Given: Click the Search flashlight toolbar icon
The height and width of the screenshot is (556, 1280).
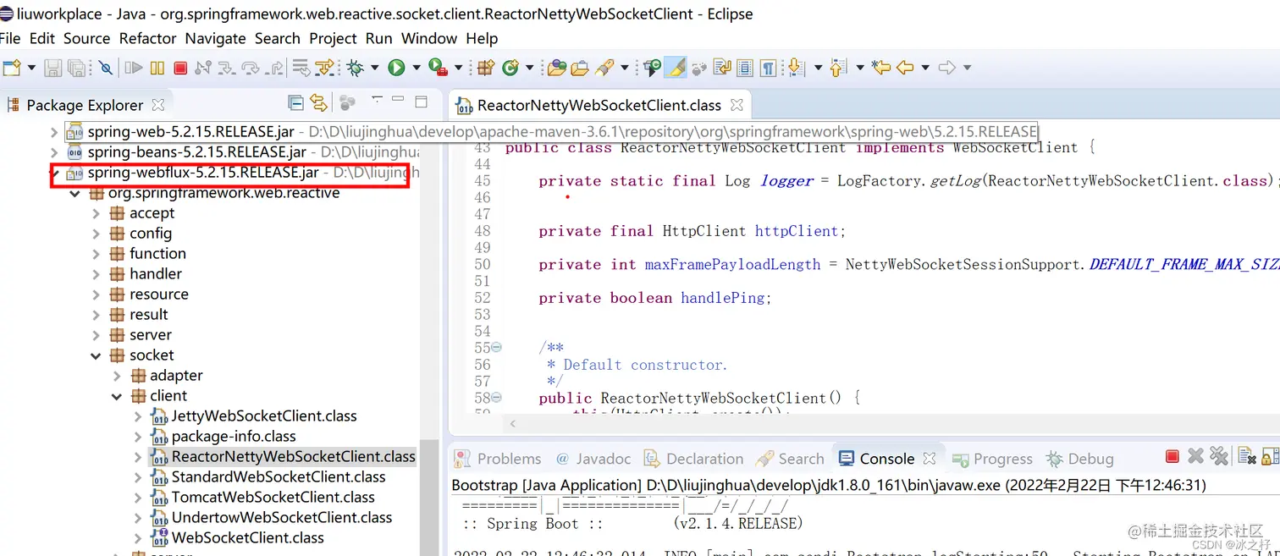Looking at the screenshot, I should (x=605, y=68).
